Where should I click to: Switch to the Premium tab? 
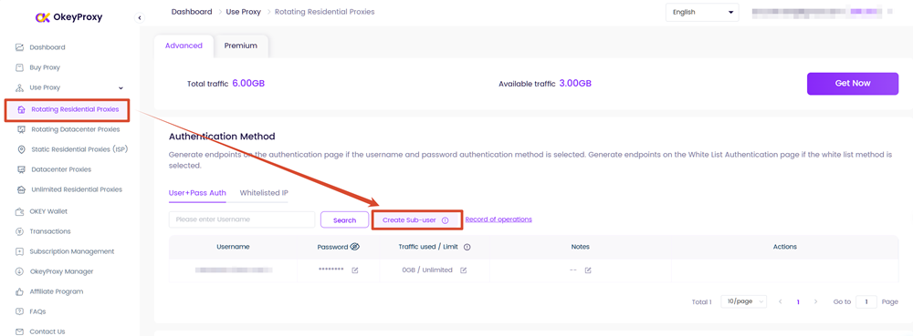[240, 46]
